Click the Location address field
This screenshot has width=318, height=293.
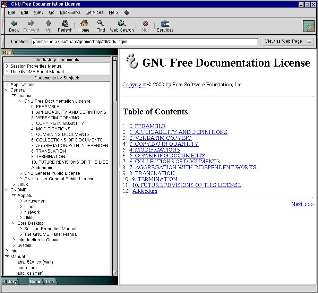point(145,42)
